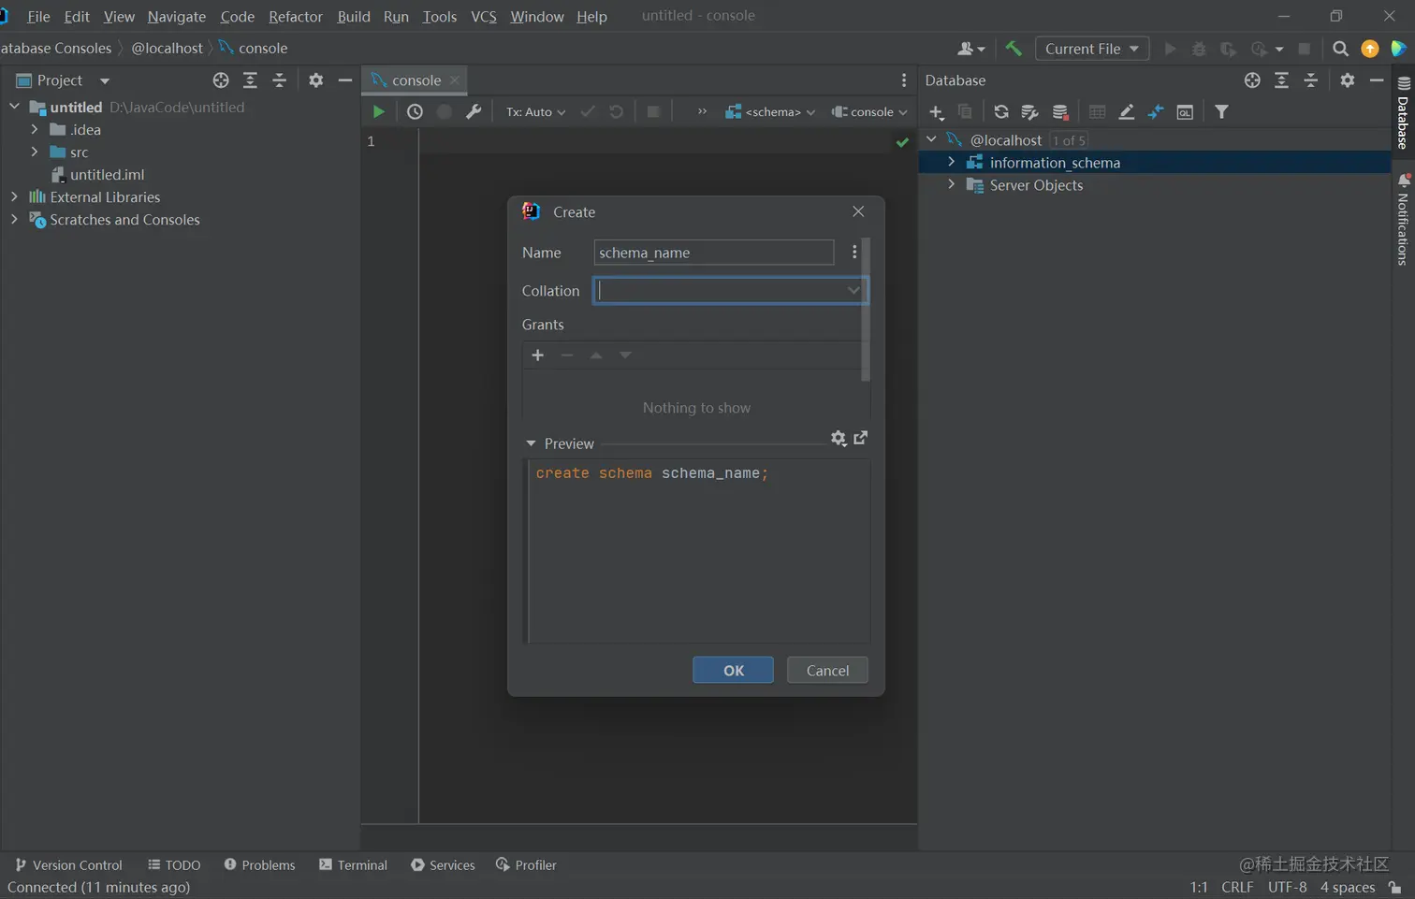This screenshot has height=899, width=1415.
Task: Expand the src folder
Action: 35,152
